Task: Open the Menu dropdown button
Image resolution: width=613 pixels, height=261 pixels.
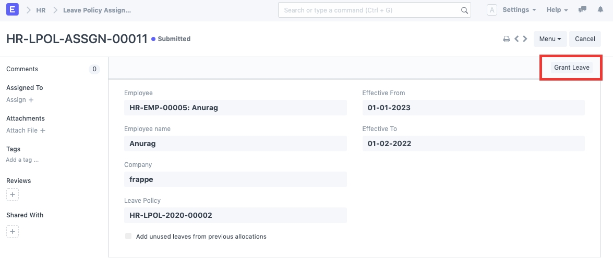Action: (x=550, y=39)
